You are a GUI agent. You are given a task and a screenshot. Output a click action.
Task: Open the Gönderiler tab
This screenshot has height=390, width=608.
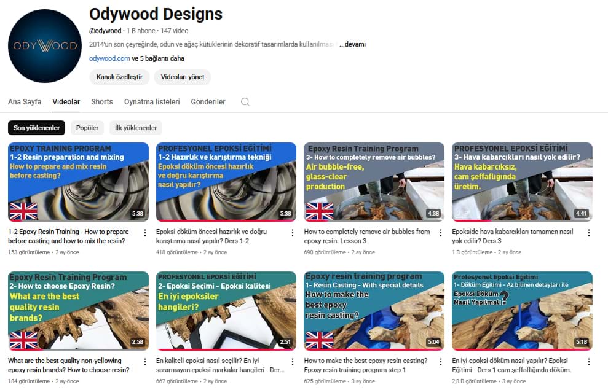point(208,102)
